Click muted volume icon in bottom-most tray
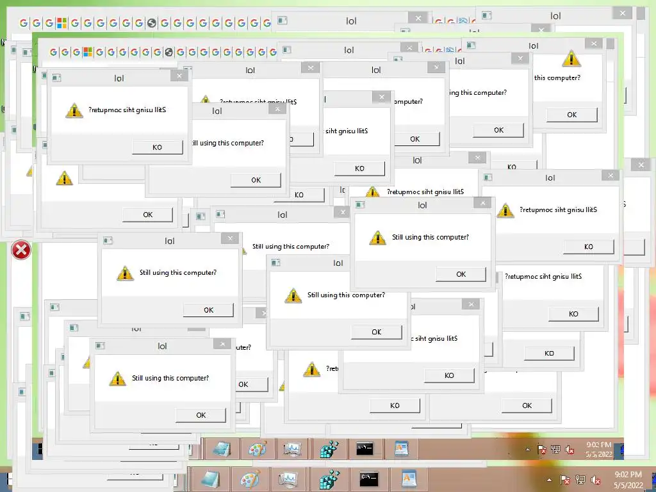The width and height of the screenshot is (656, 492). click(596, 480)
